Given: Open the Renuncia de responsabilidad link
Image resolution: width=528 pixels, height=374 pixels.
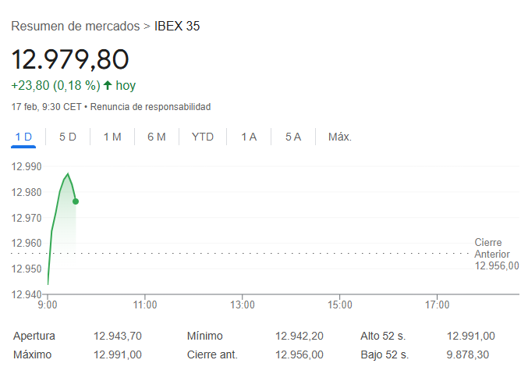Looking at the screenshot, I should [151, 106].
